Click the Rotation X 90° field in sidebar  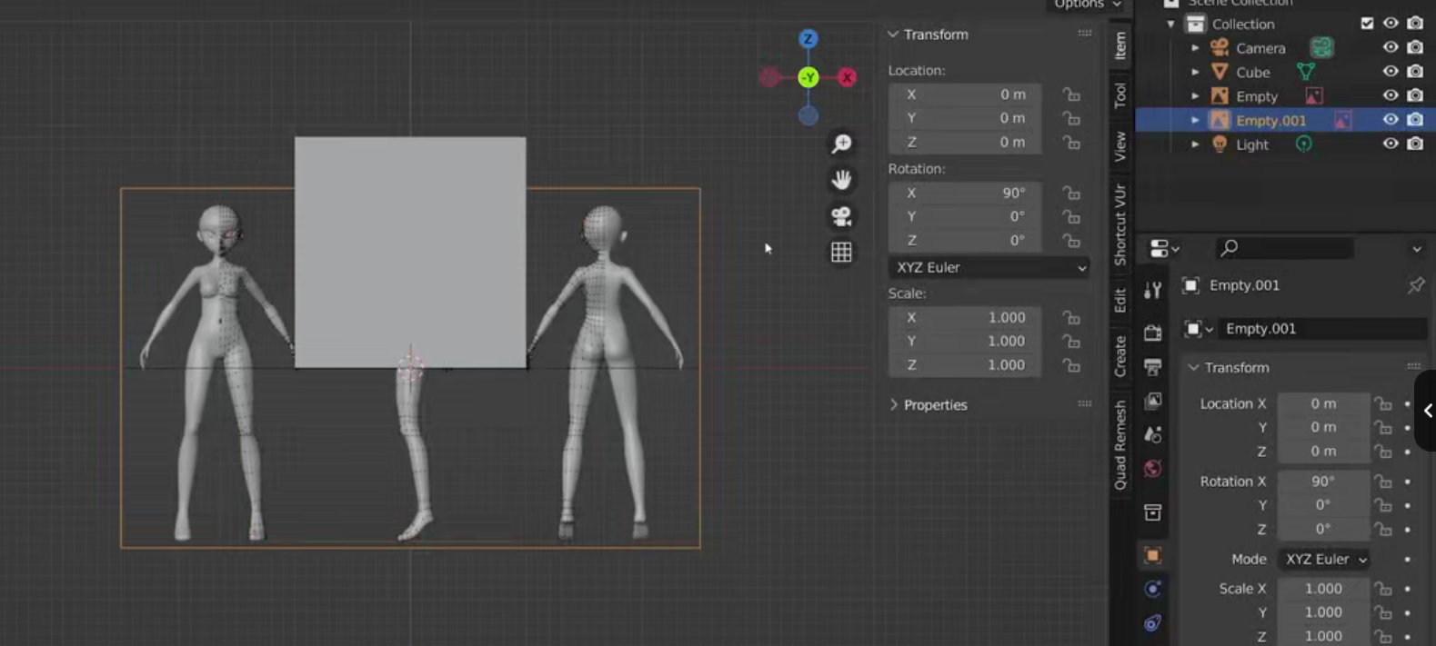965,193
